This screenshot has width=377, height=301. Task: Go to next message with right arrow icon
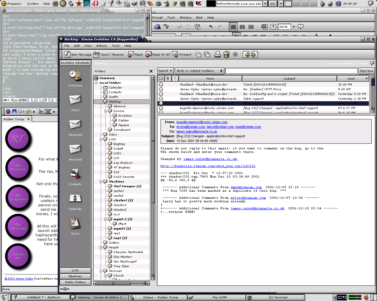[255, 54]
